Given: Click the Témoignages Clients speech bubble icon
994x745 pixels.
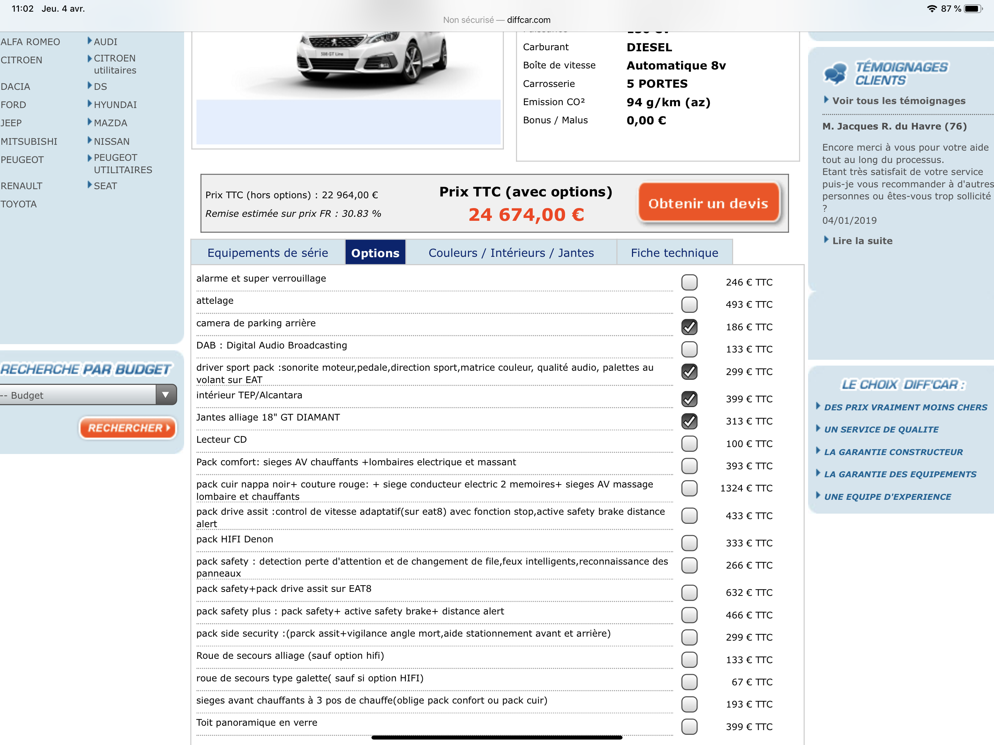Looking at the screenshot, I should coord(835,73).
